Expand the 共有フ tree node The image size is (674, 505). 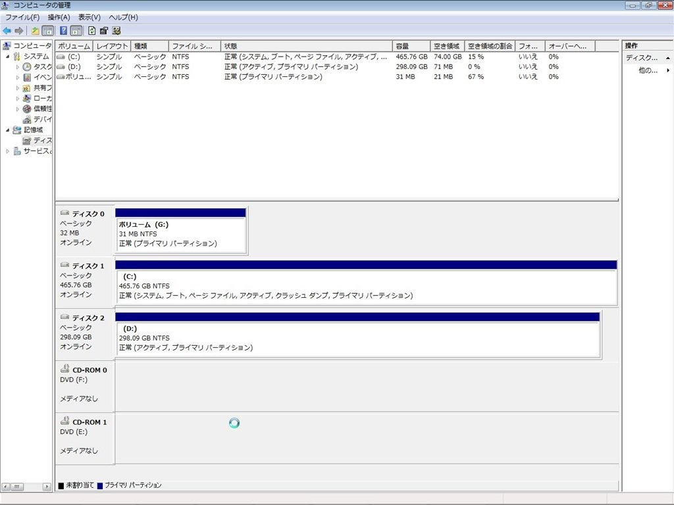click(18, 88)
